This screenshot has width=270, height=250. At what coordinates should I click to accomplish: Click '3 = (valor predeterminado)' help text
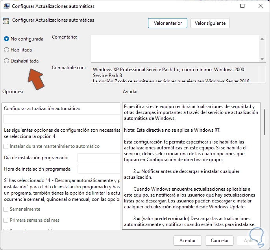pyautogui.click(x=161, y=219)
